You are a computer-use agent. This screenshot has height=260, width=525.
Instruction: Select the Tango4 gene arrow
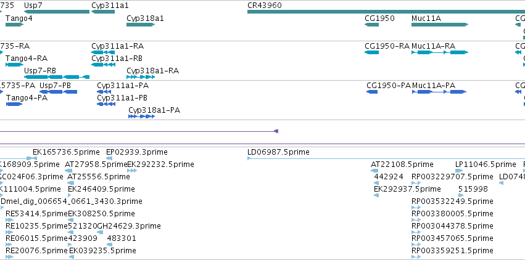coord(15,25)
